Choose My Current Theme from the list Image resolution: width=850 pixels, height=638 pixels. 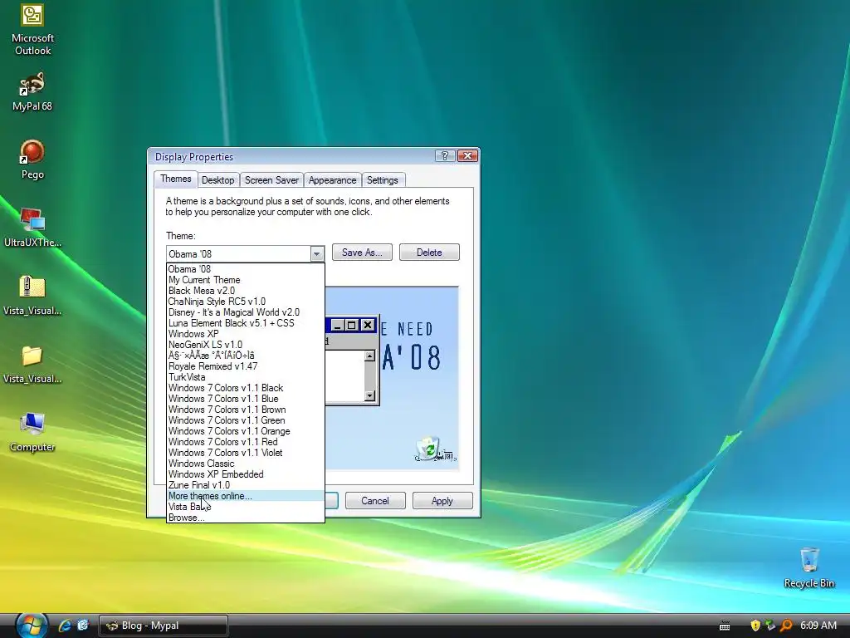coord(245,280)
